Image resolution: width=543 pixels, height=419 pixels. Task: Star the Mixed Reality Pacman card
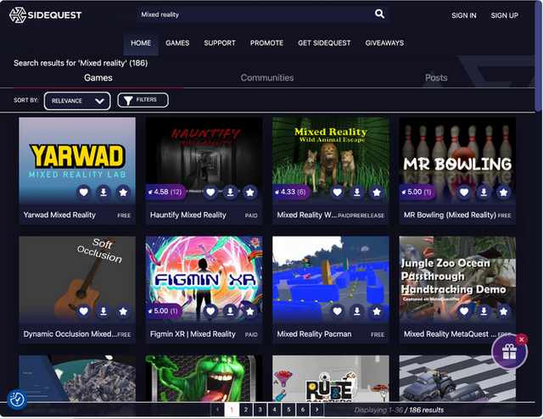pyautogui.click(x=377, y=311)
